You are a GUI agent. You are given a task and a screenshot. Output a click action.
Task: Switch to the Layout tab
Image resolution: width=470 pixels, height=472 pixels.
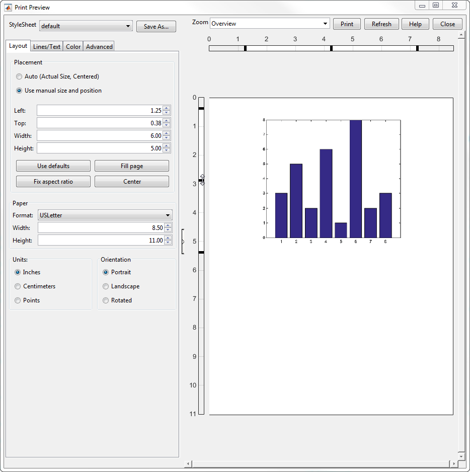click(x=18, y=46)
